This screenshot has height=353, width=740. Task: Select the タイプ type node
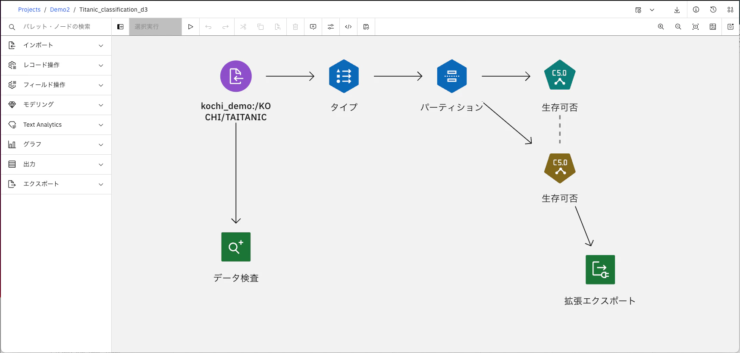[x=344, y=76]
